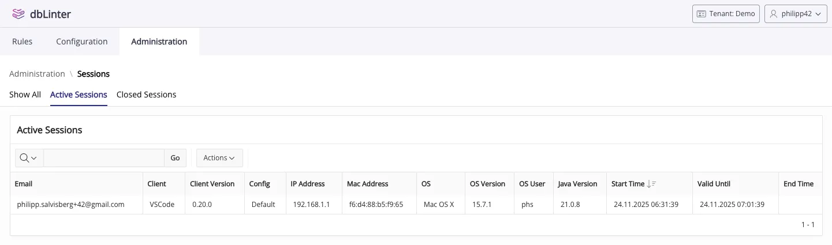
Task: Click the Administration breadcrumb link
Action: (37, 74)
